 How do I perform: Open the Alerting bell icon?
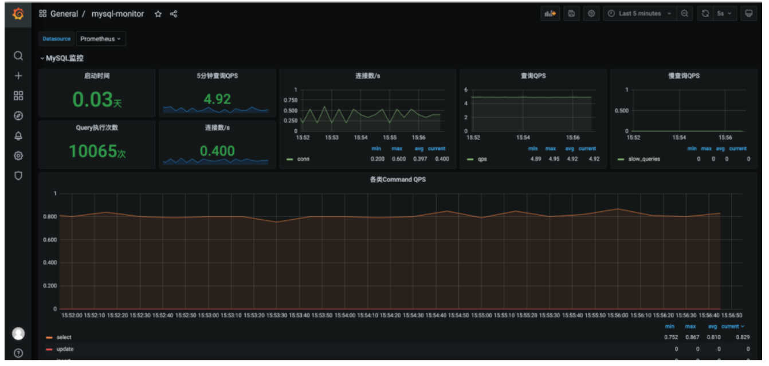pyautogui.click(x=18, y=136)
